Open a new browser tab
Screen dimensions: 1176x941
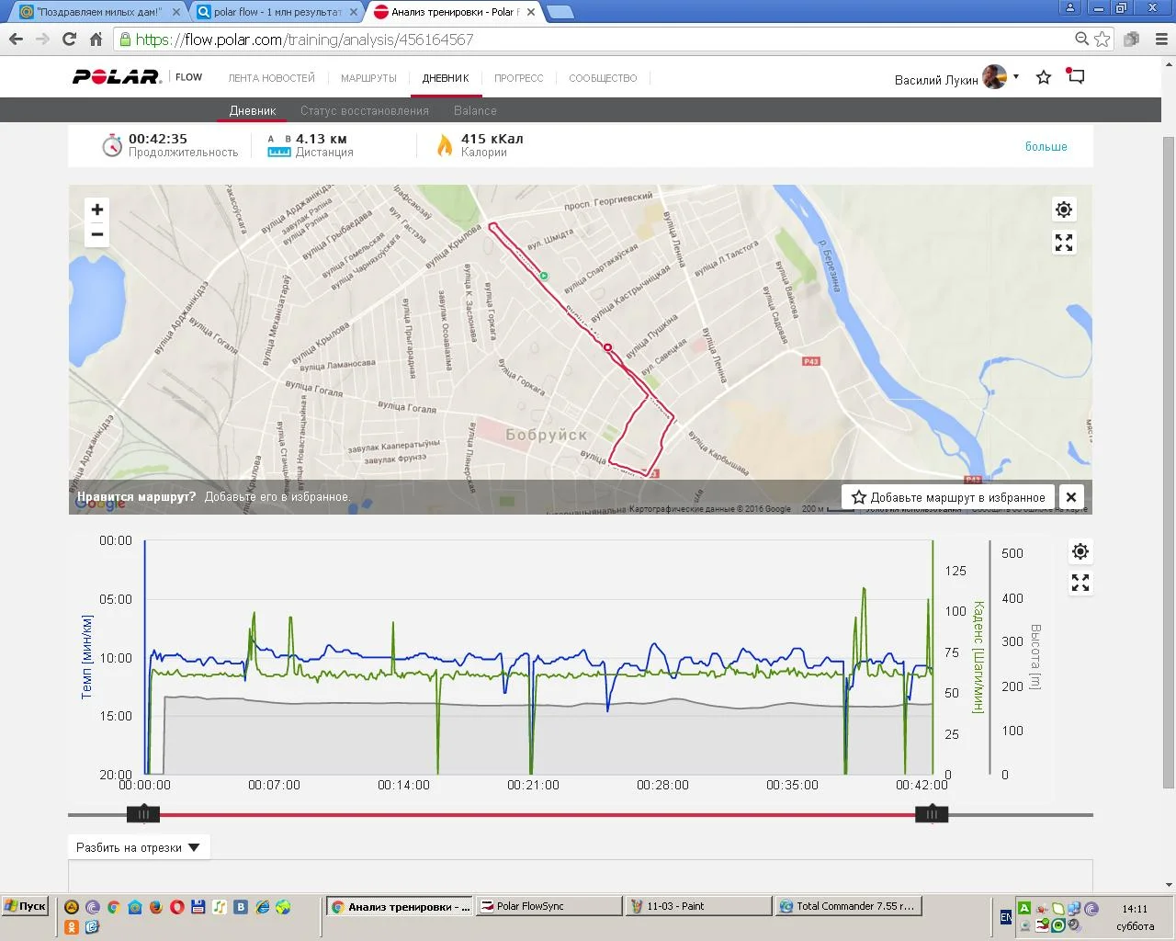click(560, 12)
